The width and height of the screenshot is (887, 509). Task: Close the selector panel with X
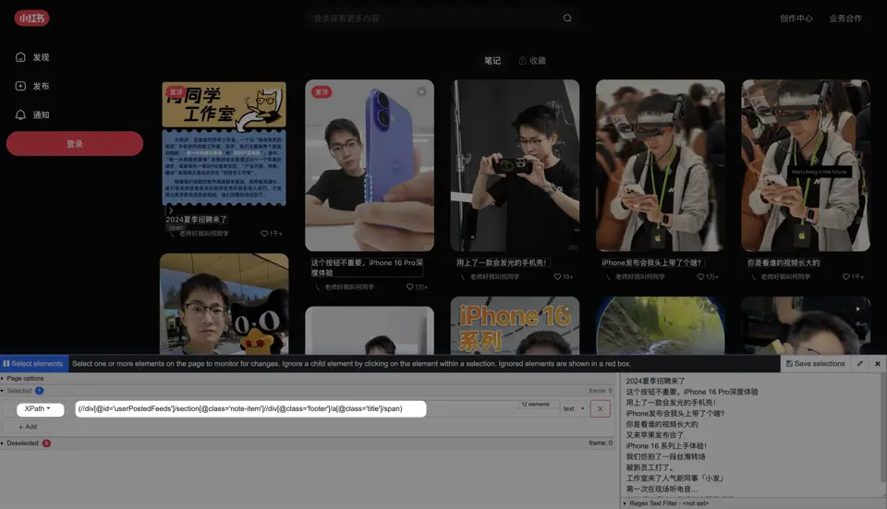point(878,364)
